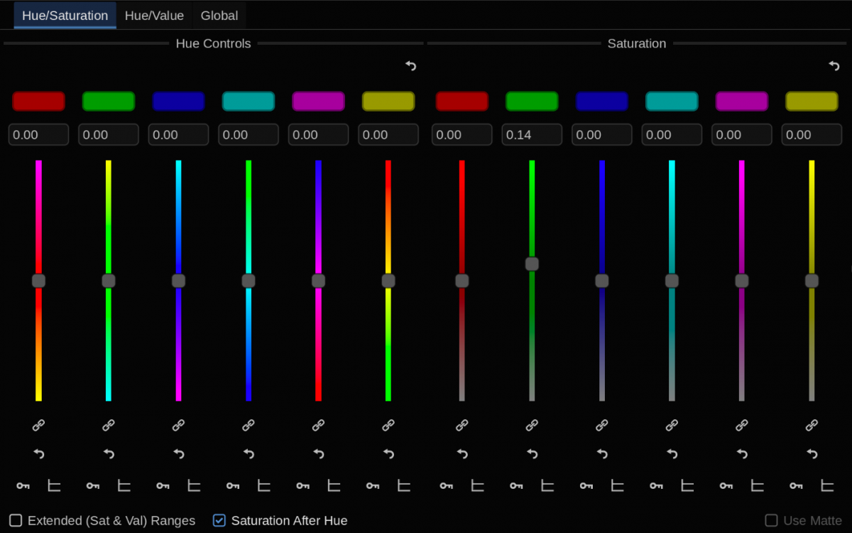Open the curve icon for magenta hue

pos(334,486)
